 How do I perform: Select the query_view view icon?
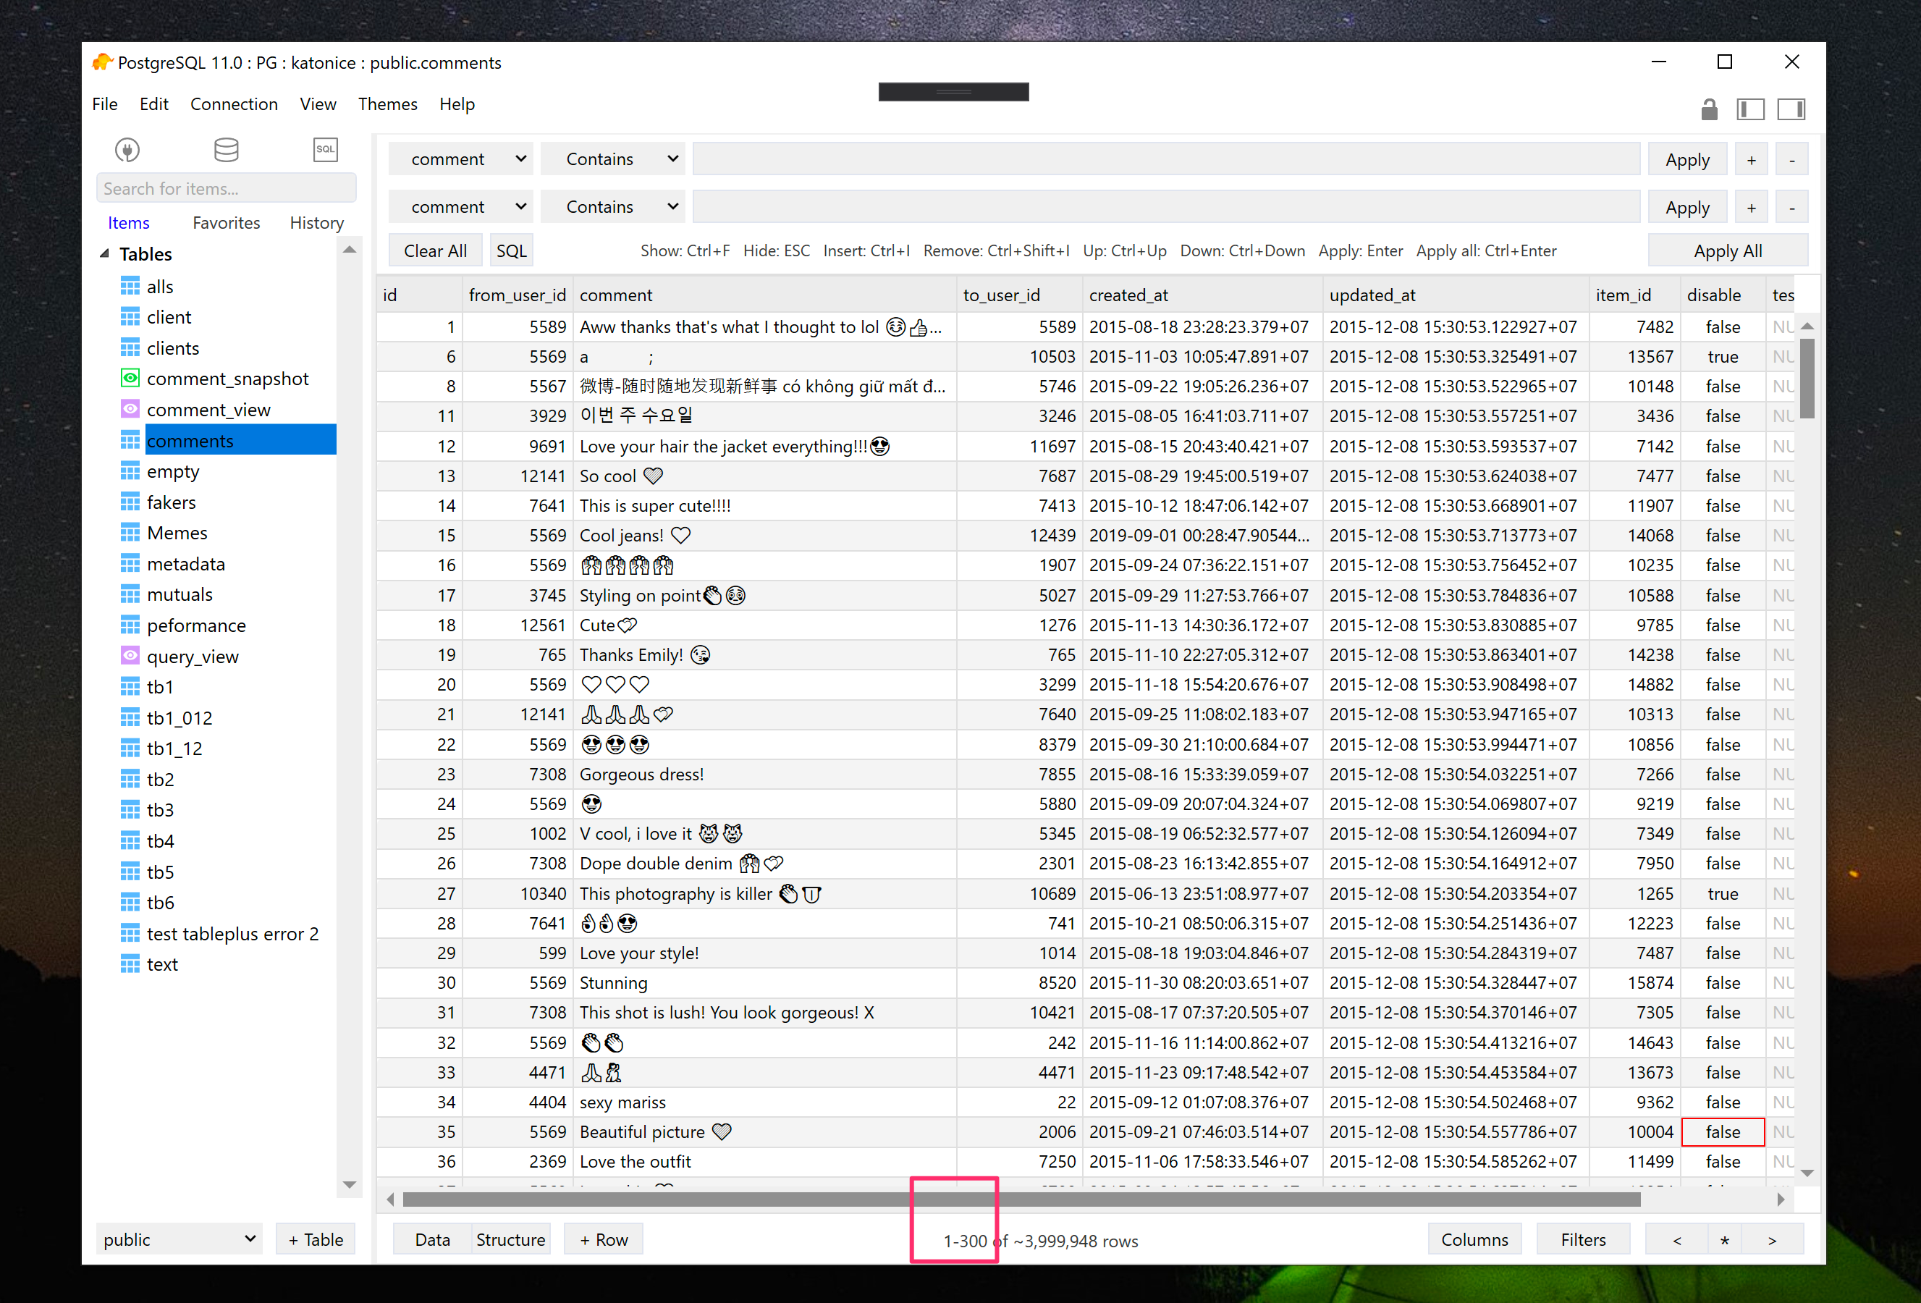(130, 656)
